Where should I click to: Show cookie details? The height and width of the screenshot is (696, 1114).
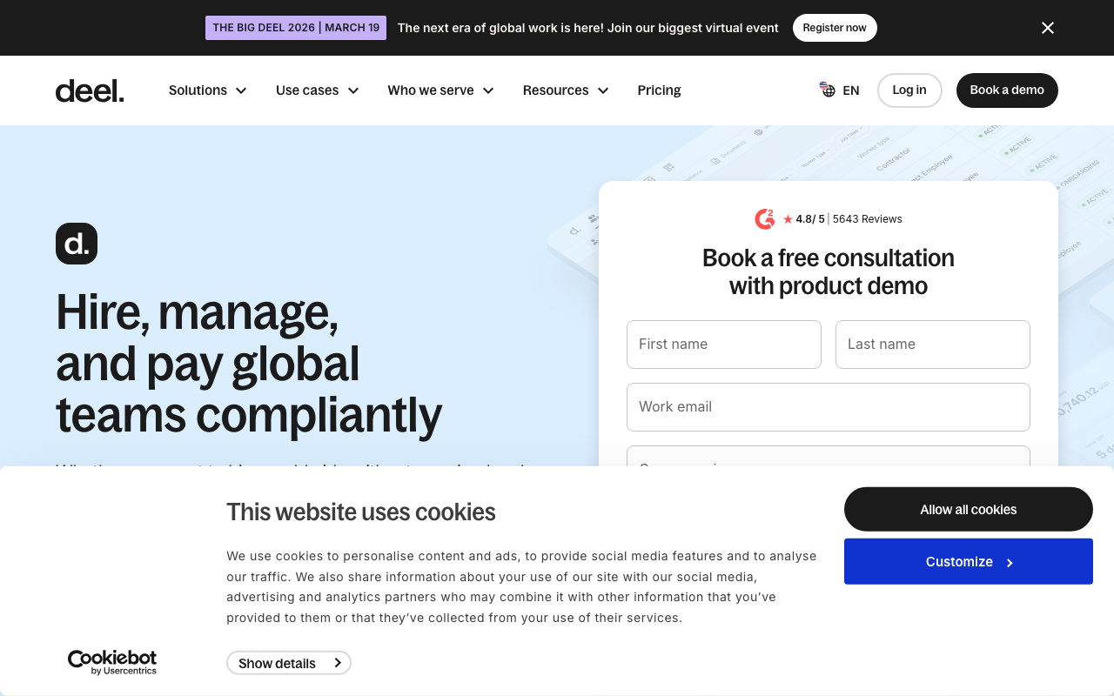coord(289,663)
